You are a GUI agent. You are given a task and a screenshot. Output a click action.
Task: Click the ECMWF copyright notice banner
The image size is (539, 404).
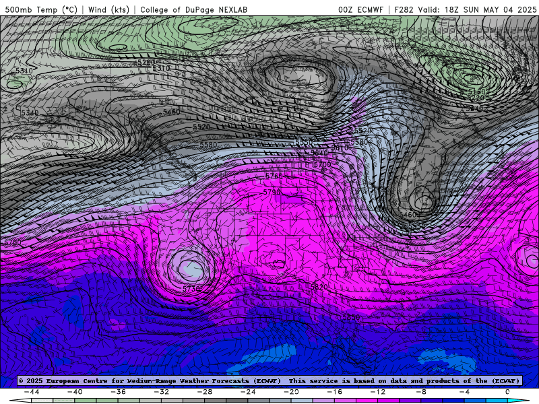[x=269, y=380]
